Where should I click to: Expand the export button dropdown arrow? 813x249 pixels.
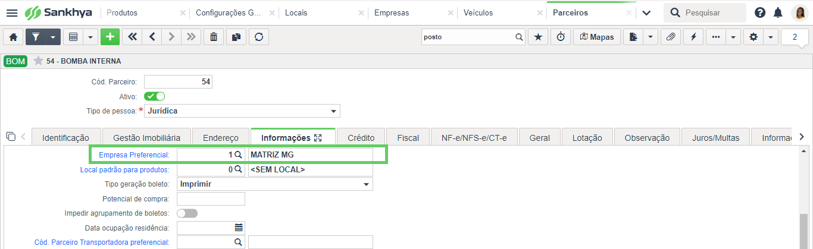pyautogui.click(x=650, y=37)
